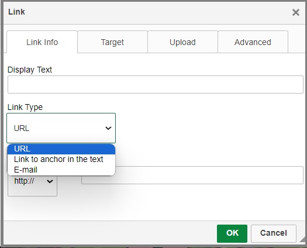
Task: Focus the URL address input field
Action: click(192, 175)
